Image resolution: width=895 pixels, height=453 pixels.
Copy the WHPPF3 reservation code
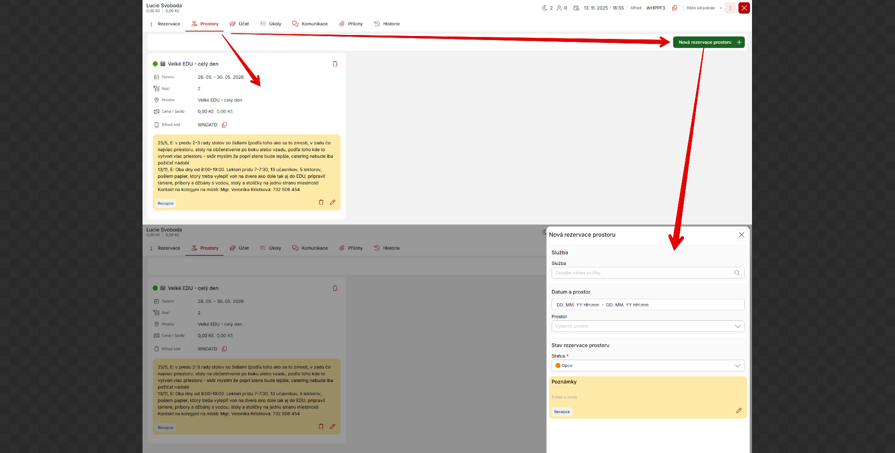pos(675,8)
